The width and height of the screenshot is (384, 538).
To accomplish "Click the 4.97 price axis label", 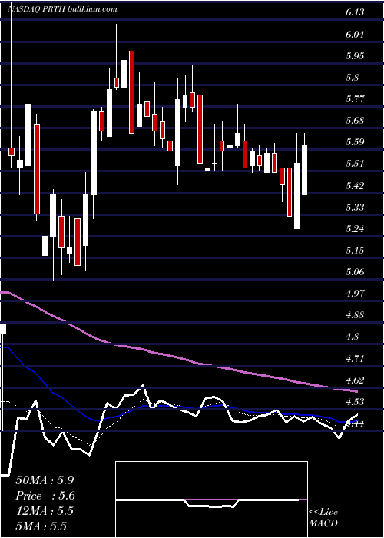I will point(355,294).
